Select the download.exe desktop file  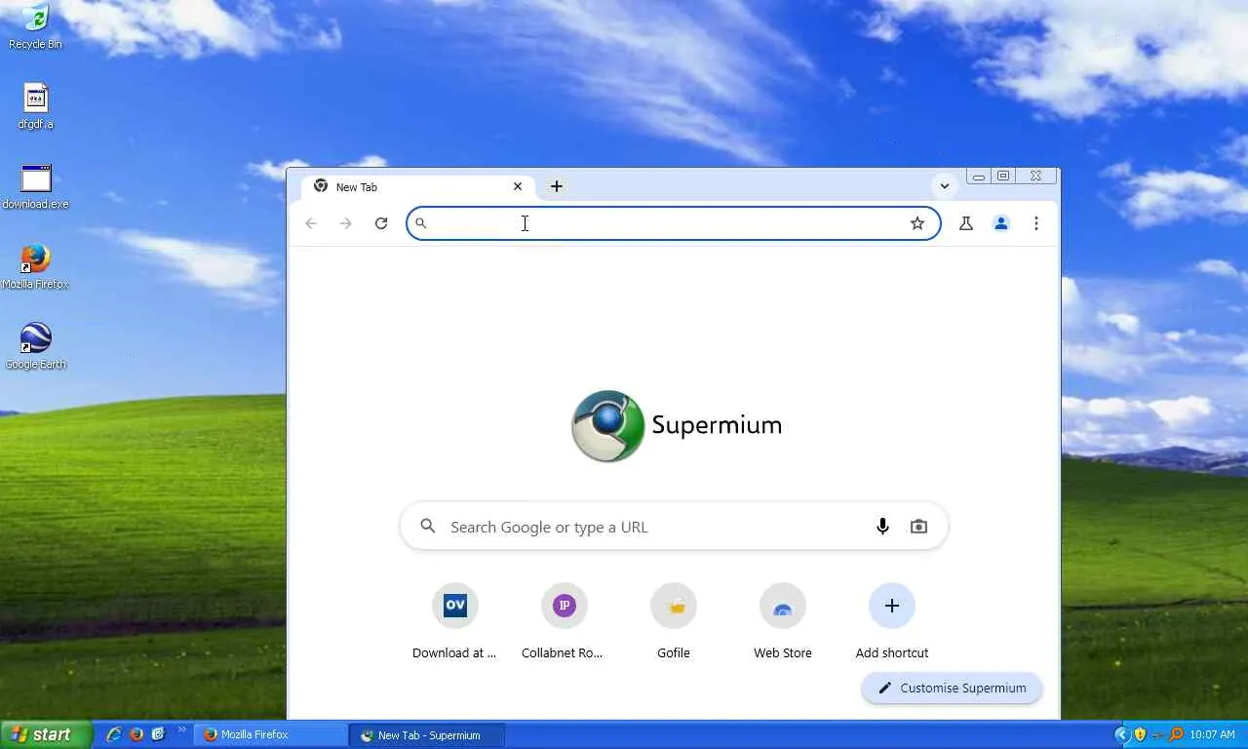click(35, 186)
